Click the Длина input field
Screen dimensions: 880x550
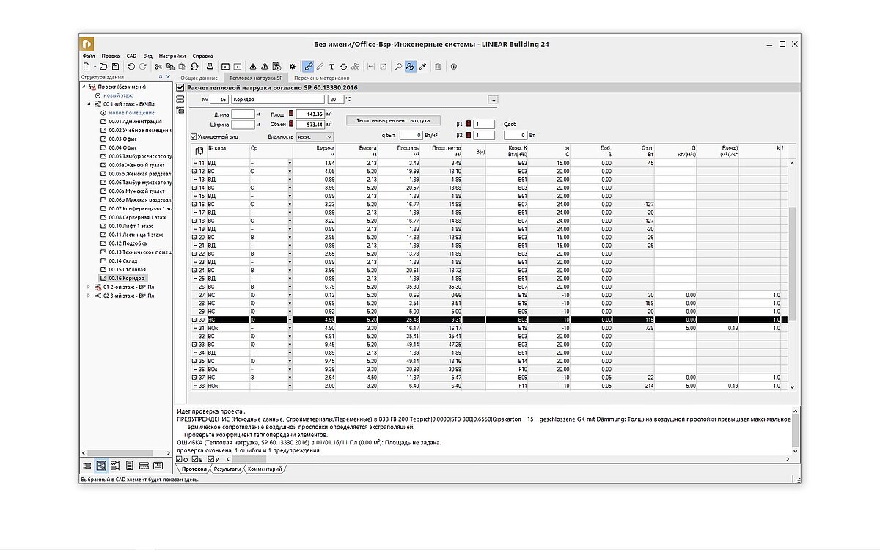[243, 114]
